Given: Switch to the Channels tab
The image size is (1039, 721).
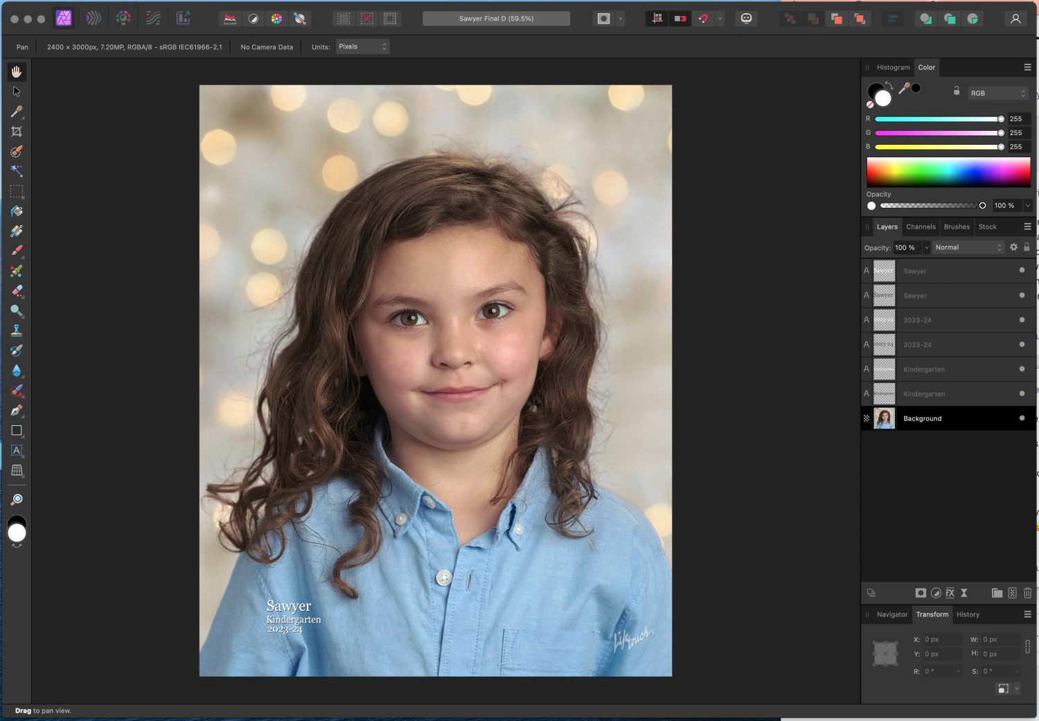Looking at the screenshot, I should pyautogui.click(x=921, y=226).
